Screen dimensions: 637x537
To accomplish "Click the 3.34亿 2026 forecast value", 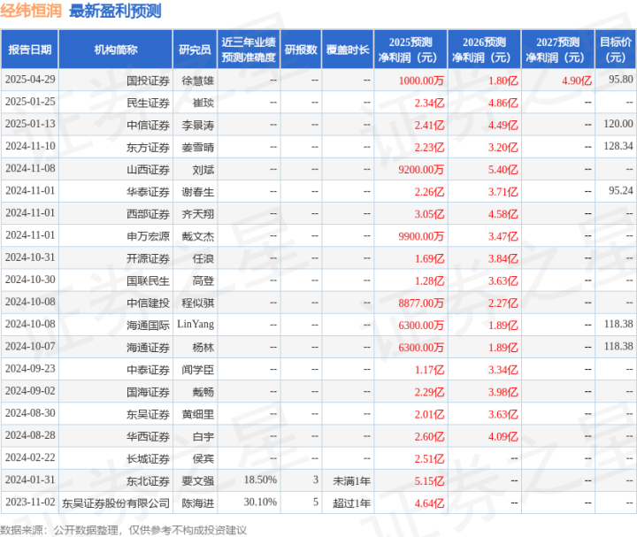I will 503,370.
